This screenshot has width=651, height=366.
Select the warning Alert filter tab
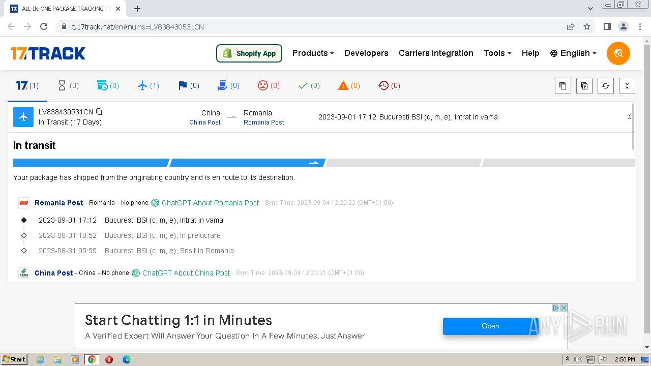[349, 85]
